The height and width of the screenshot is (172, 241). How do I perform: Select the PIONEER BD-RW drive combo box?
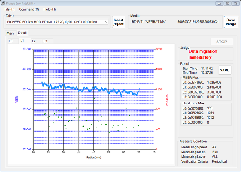(57, 22)
